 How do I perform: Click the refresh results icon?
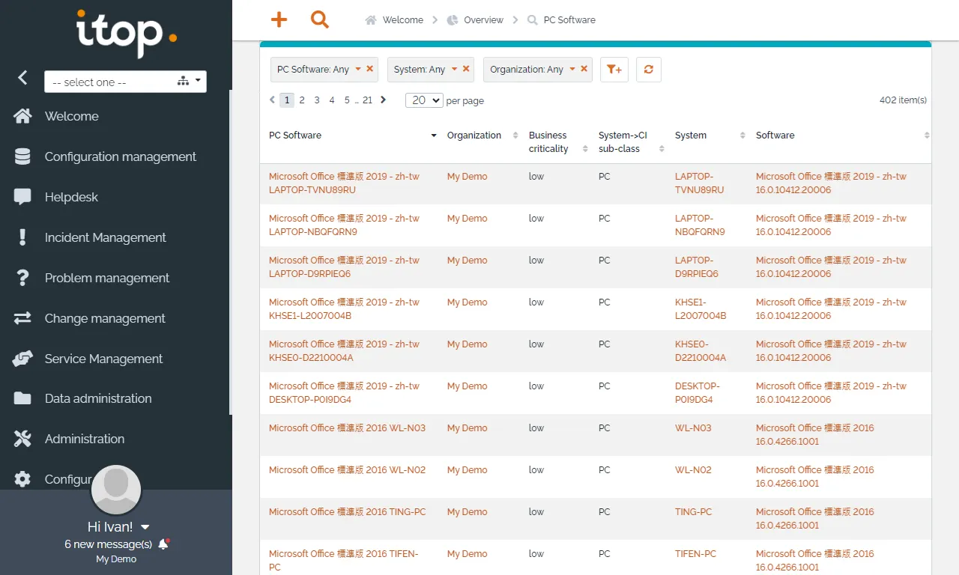tap(649, 70)
